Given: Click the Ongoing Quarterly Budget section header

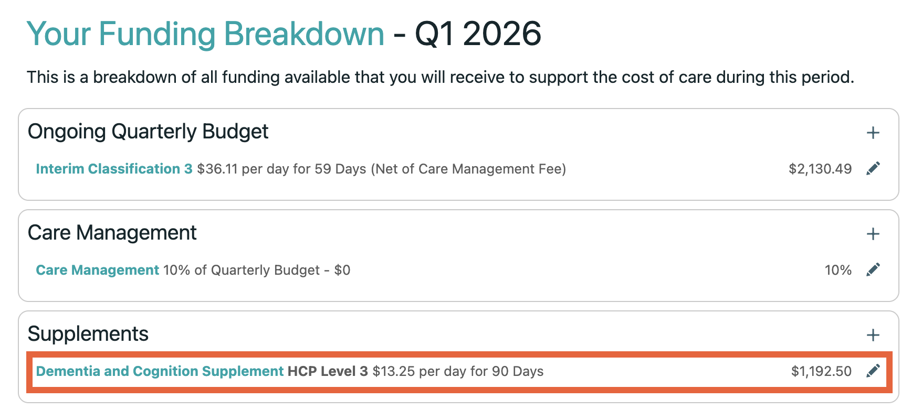Looking at the screenshot, I should tap(149, 132).
